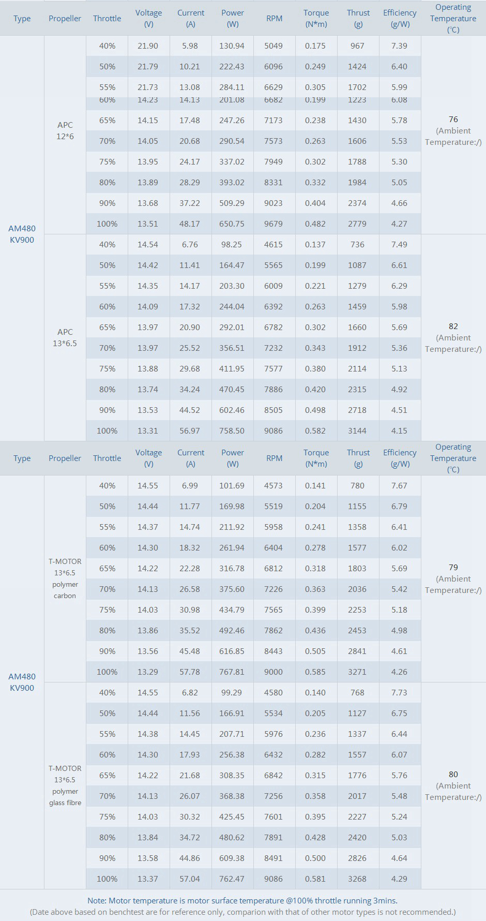The height and width of the screenshot is (921, 486).
Task: Click the motor surface temperature note
Action: [242, 901]
